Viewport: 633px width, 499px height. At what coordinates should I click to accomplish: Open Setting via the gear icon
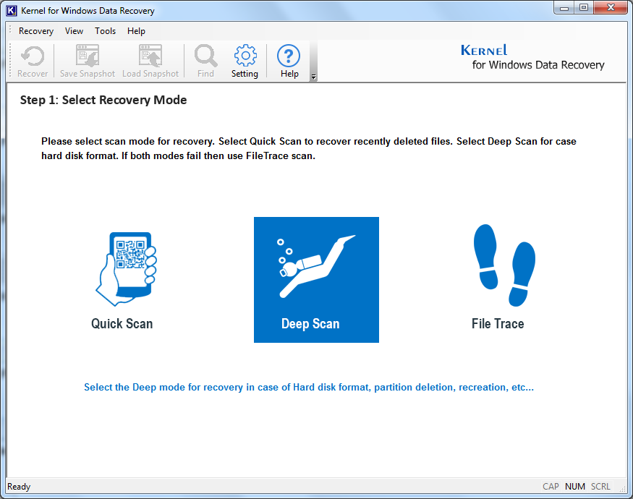point(245,61)
